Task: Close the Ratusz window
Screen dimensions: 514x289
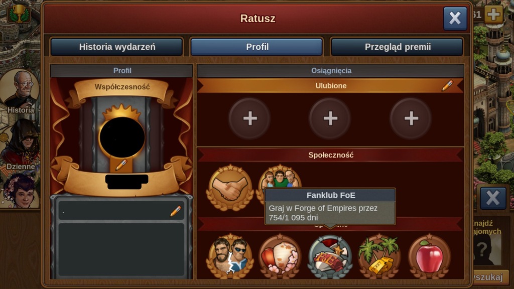Action: pos(455,19)
